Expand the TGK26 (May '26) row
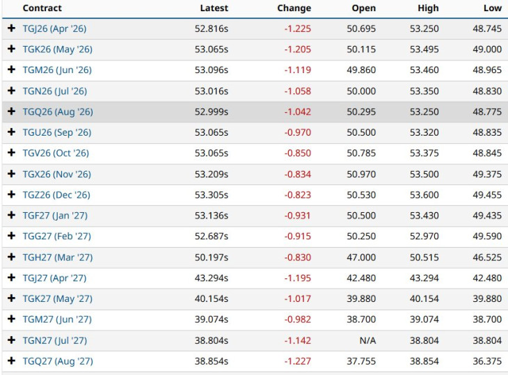This screenshot has width=508, height=375. tap(11, 49)
